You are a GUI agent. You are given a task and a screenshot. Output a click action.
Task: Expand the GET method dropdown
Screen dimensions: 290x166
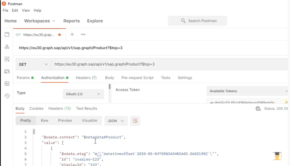pyautogui.click(x=33, y=64)
